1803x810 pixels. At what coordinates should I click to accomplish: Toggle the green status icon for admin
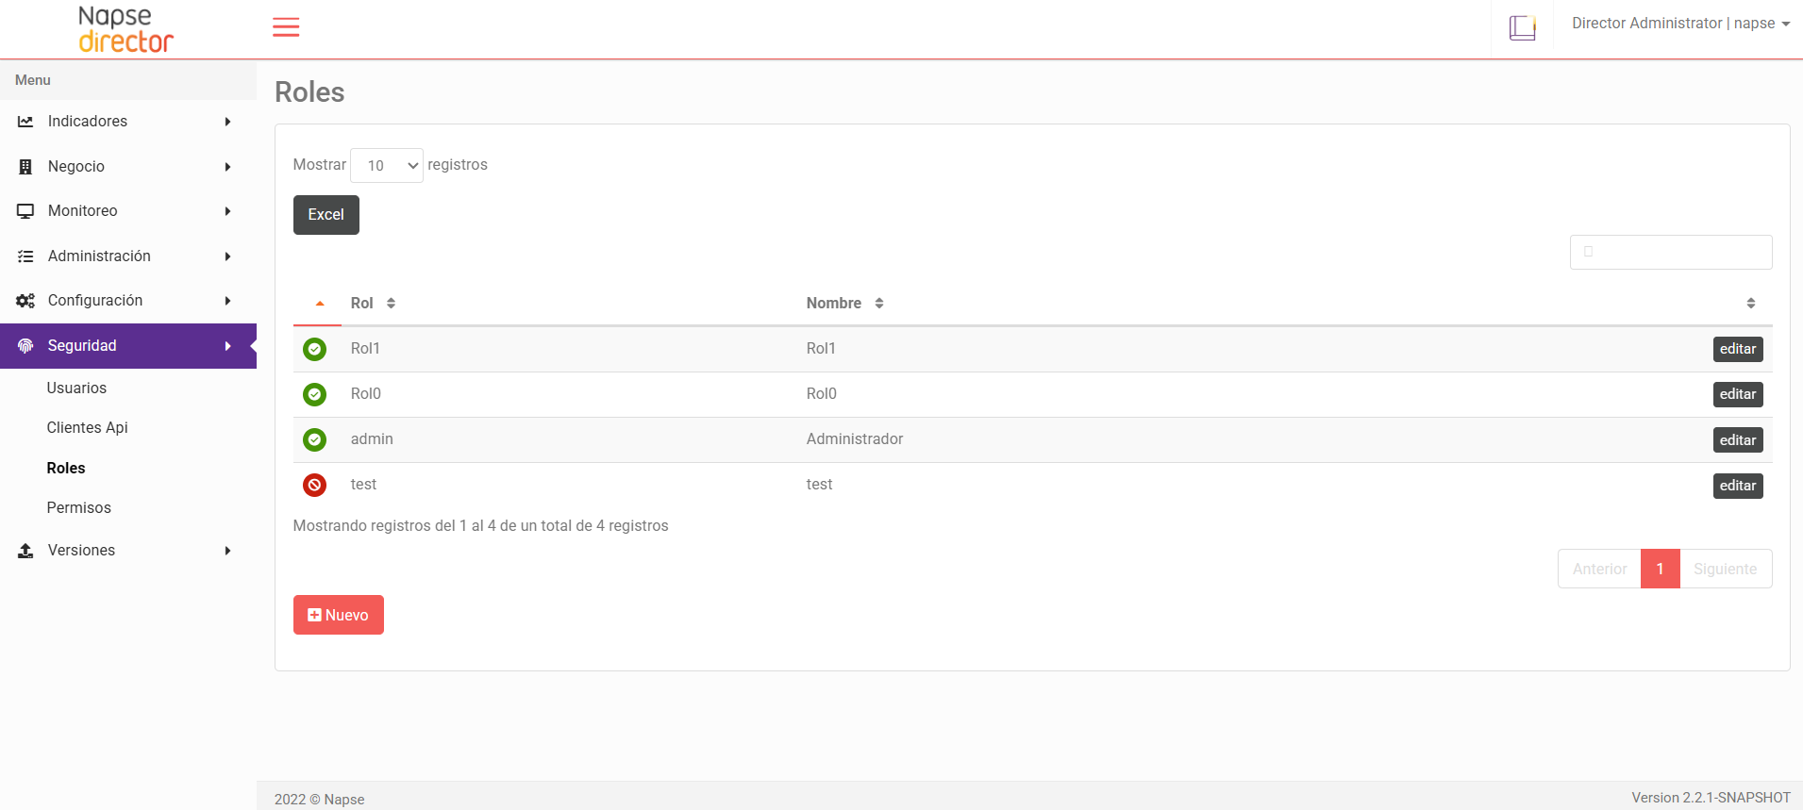pos(314,439)
